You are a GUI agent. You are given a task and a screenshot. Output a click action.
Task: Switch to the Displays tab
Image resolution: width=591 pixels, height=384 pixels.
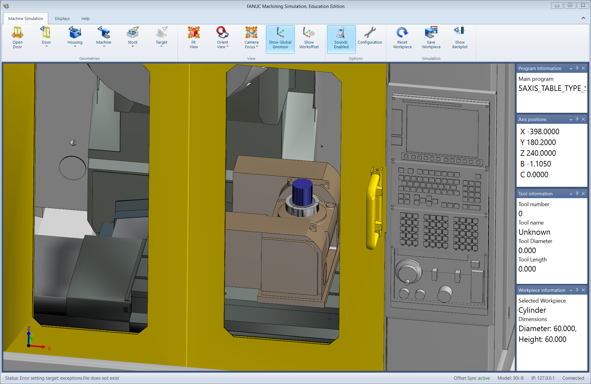coord(62,18)
